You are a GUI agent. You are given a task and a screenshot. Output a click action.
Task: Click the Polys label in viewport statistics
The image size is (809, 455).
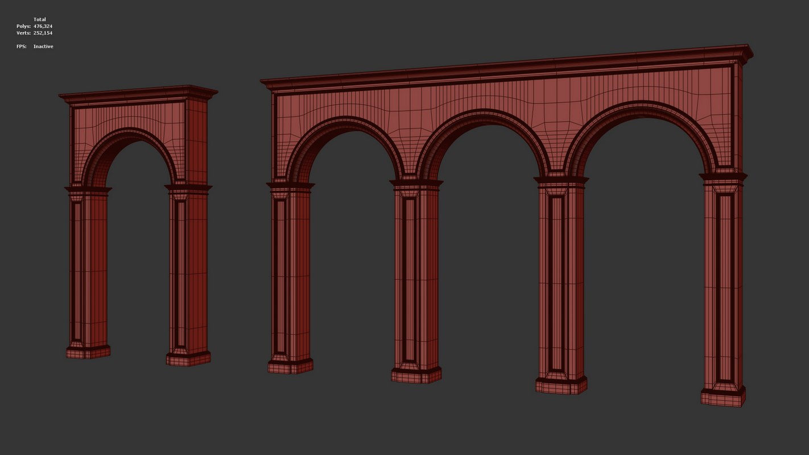click(x=23, y=26)
